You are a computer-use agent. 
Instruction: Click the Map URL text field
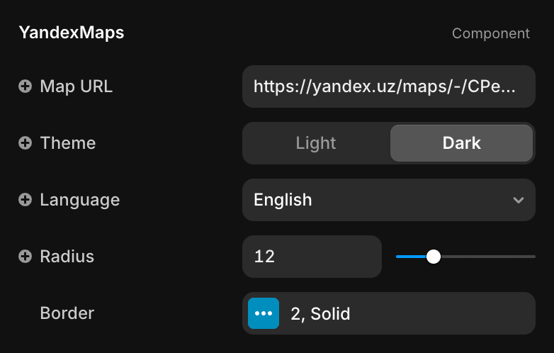click(388, 86)
